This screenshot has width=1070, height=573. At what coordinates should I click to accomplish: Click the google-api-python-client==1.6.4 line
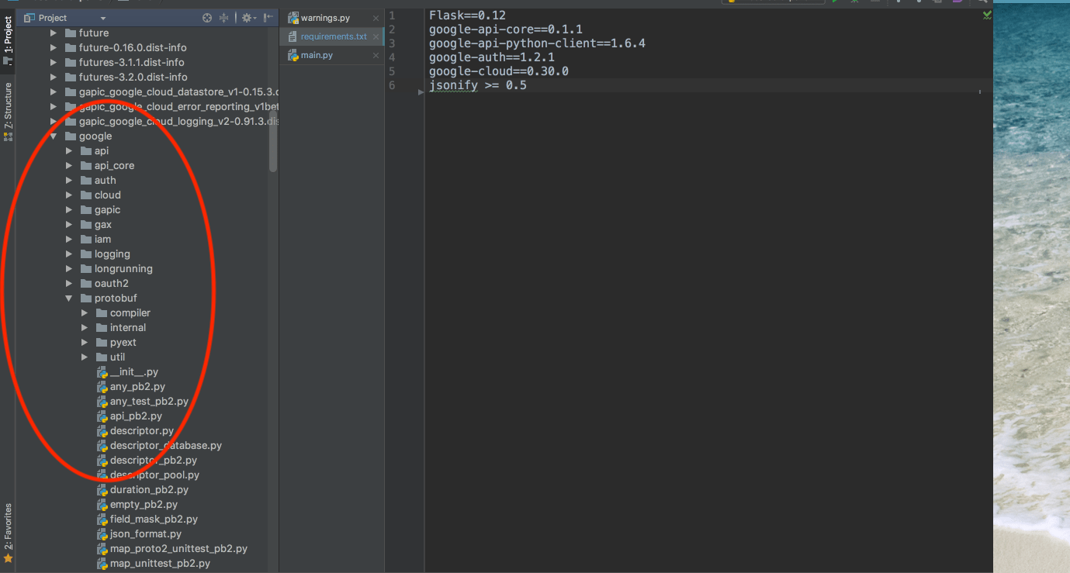(x=537, y=43)
